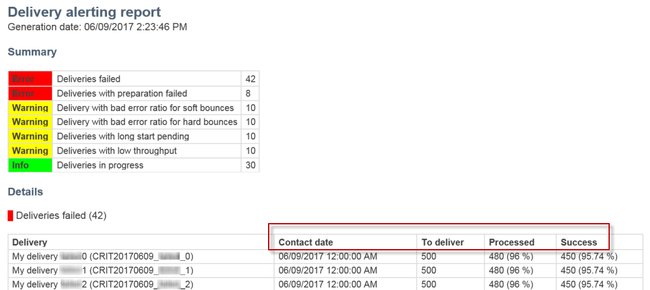650x290 pixels.
Task: Select Deliveries in progress summary entry
Action: pyautogui.click(x=100, y=165)
